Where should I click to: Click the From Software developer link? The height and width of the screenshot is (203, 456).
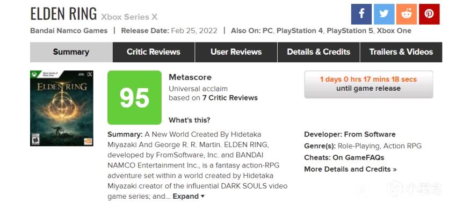pos(370,134)
